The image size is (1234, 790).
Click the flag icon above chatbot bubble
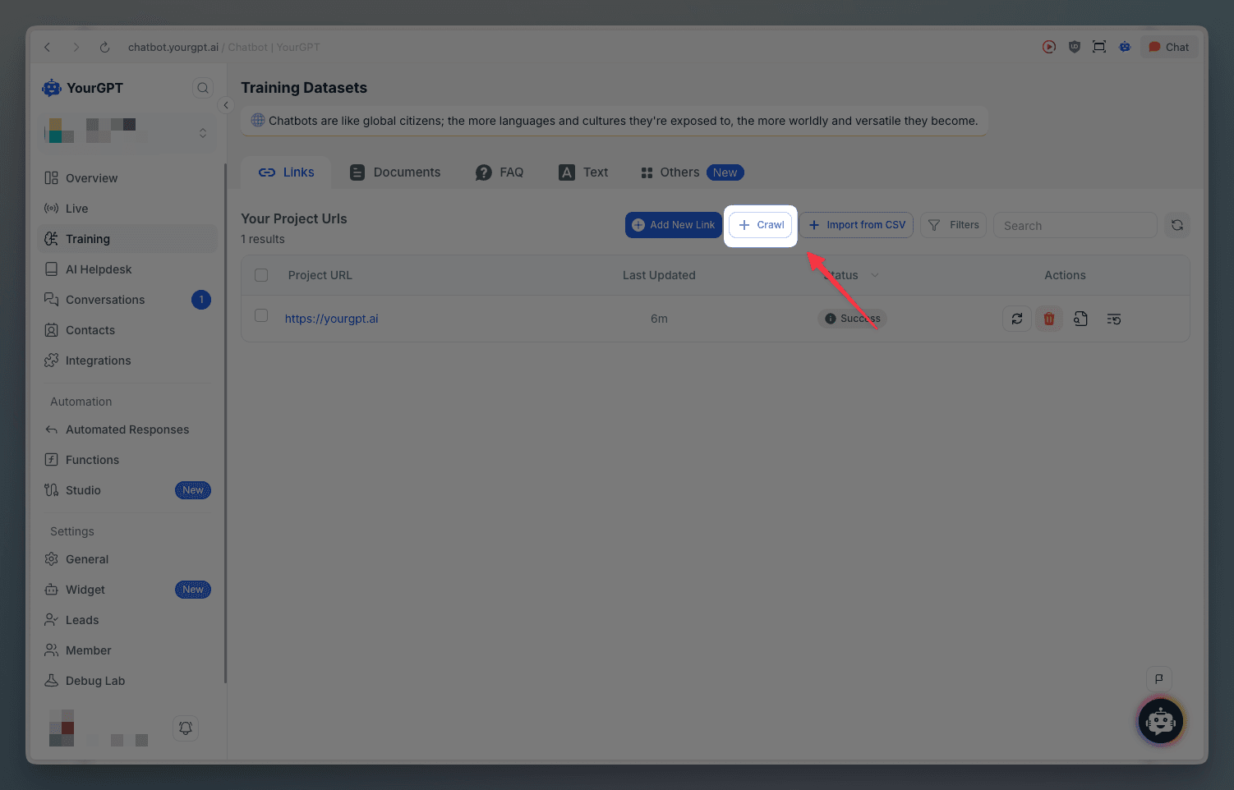click(x=1158, y=678)
